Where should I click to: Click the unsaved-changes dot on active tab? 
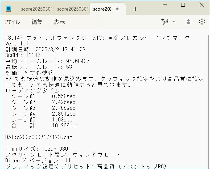click(117, 9)
